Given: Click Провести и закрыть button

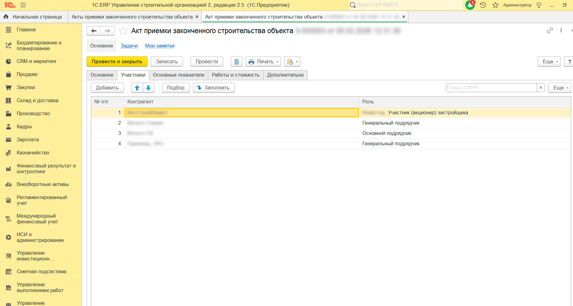Looking at the screenshot, I should [117, 62].
